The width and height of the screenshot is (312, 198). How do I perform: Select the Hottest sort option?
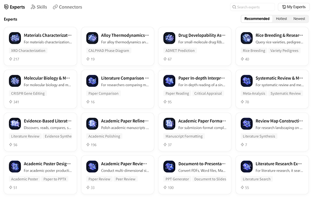(x=281, y=19)
